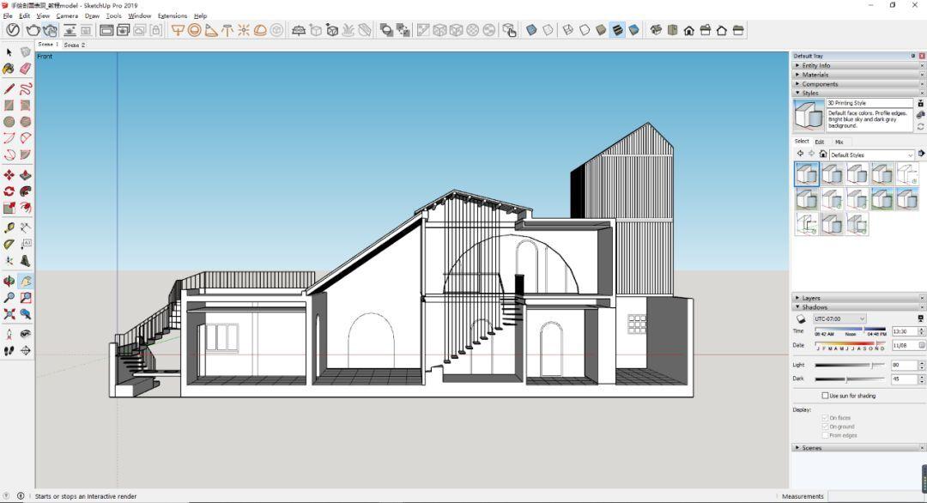
Task: Click the Zoom Extents tool
Action: pyautogui.click(x=9, y=314)
